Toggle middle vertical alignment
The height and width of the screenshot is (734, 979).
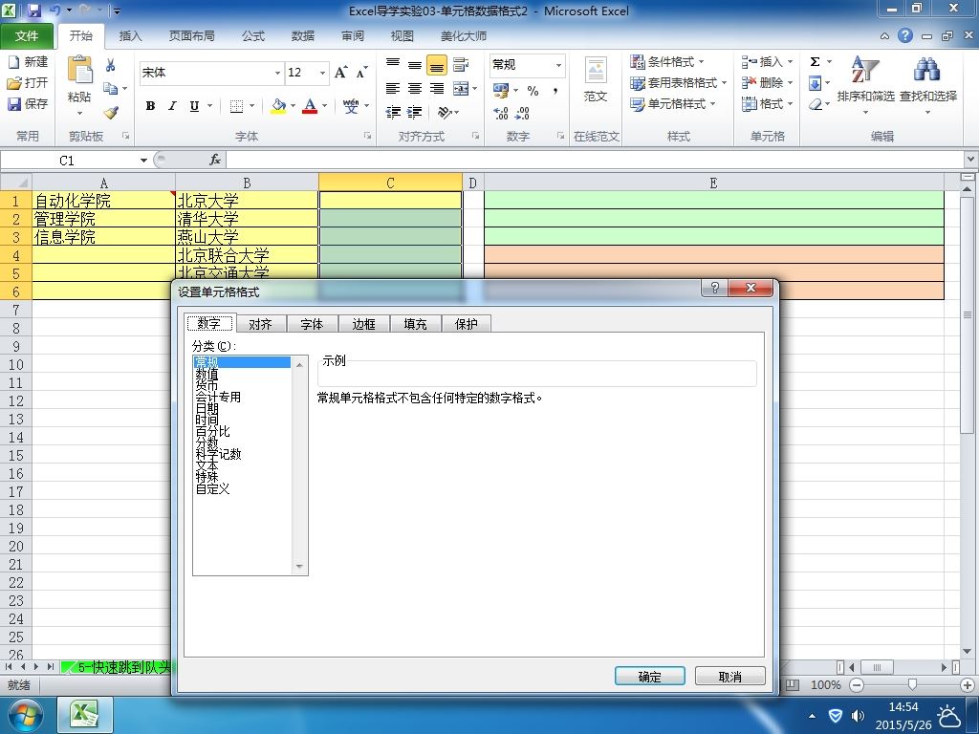415,64
